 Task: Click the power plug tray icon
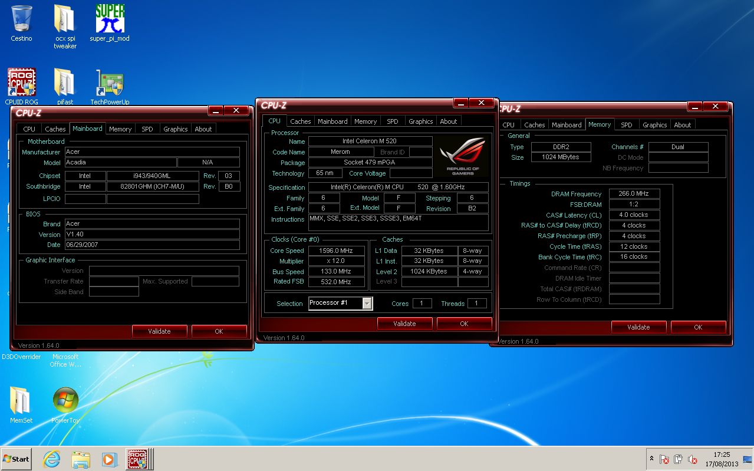(x=679, y=459)
